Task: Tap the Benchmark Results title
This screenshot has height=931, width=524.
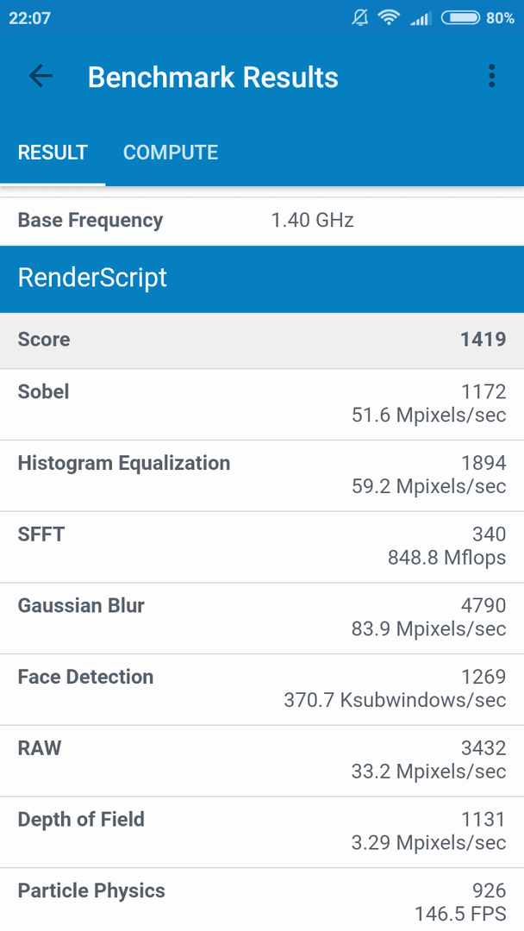Action: click(213, 78)
